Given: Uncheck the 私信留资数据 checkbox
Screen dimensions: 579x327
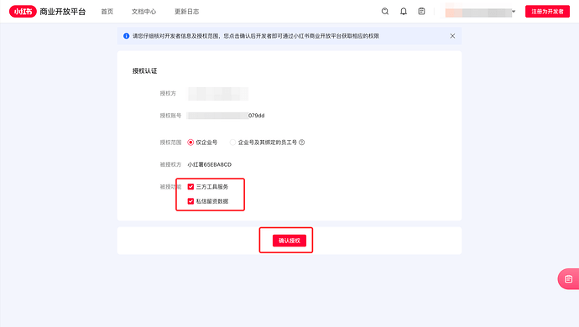Looking at the screenshot, I should (x=190, y=200).
